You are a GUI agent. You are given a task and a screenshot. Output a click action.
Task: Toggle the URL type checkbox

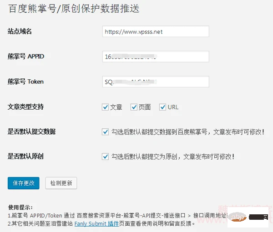pos(162,107)
